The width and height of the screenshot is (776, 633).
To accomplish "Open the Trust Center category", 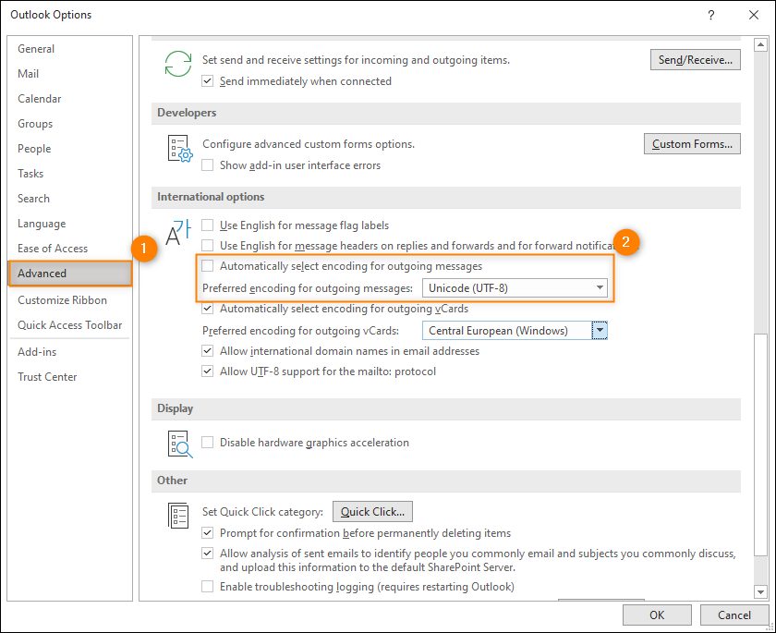I will pos(70,377).
